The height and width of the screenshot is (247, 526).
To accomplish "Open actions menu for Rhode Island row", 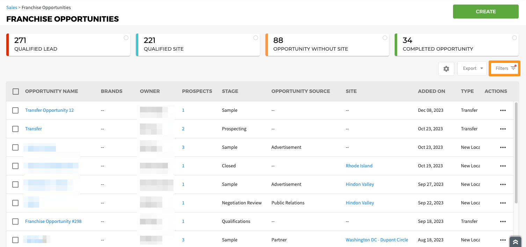I will (503, 166).
